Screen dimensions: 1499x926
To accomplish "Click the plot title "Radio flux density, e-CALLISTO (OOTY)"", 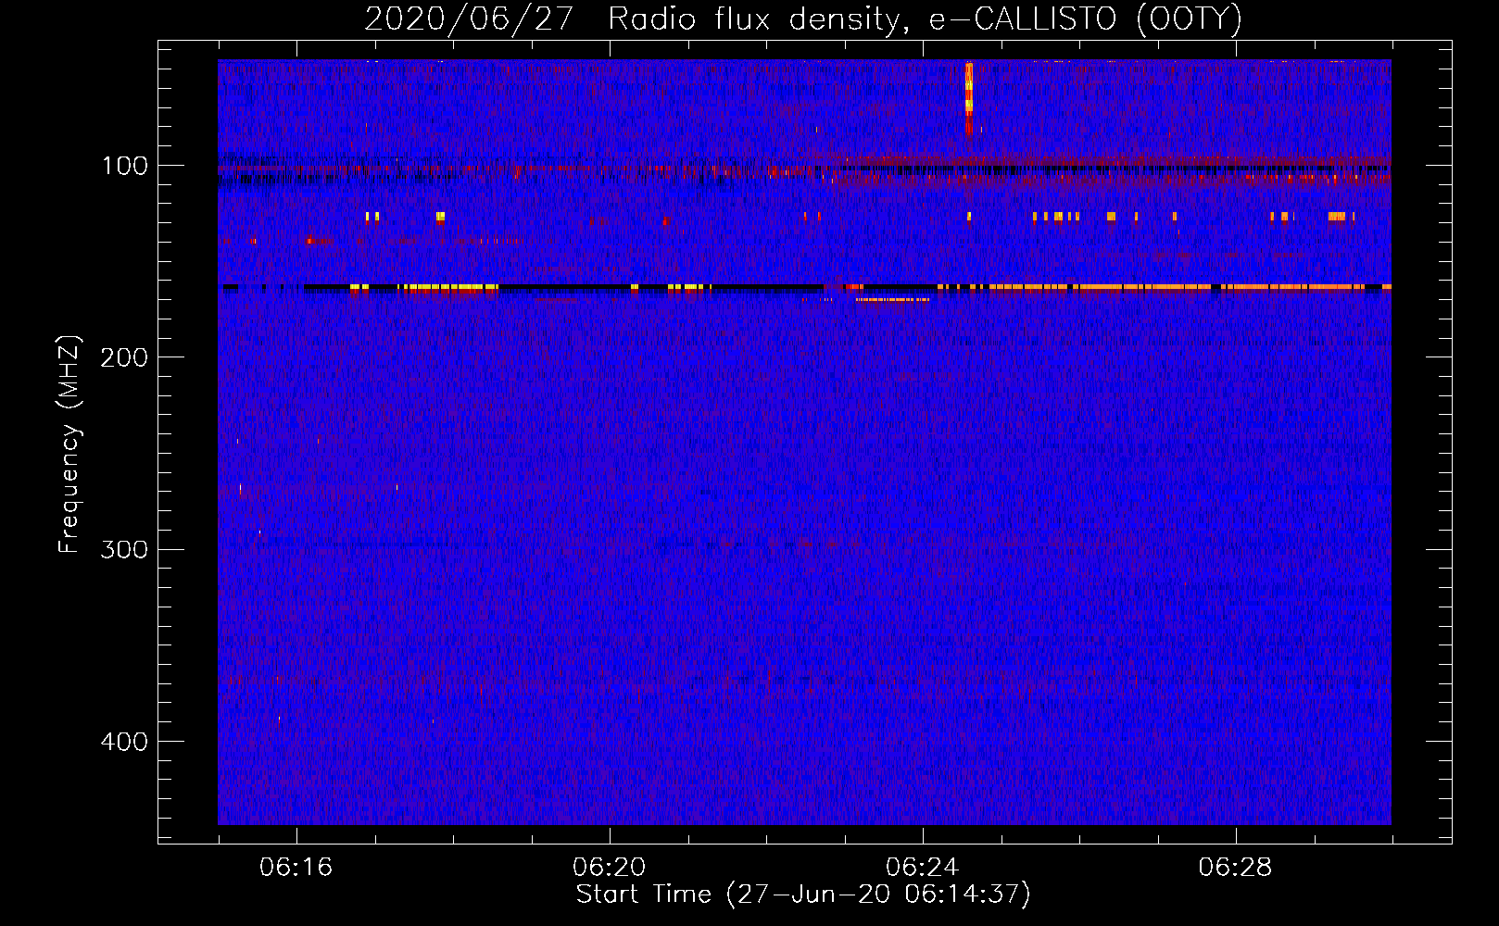I will point(925,19).
